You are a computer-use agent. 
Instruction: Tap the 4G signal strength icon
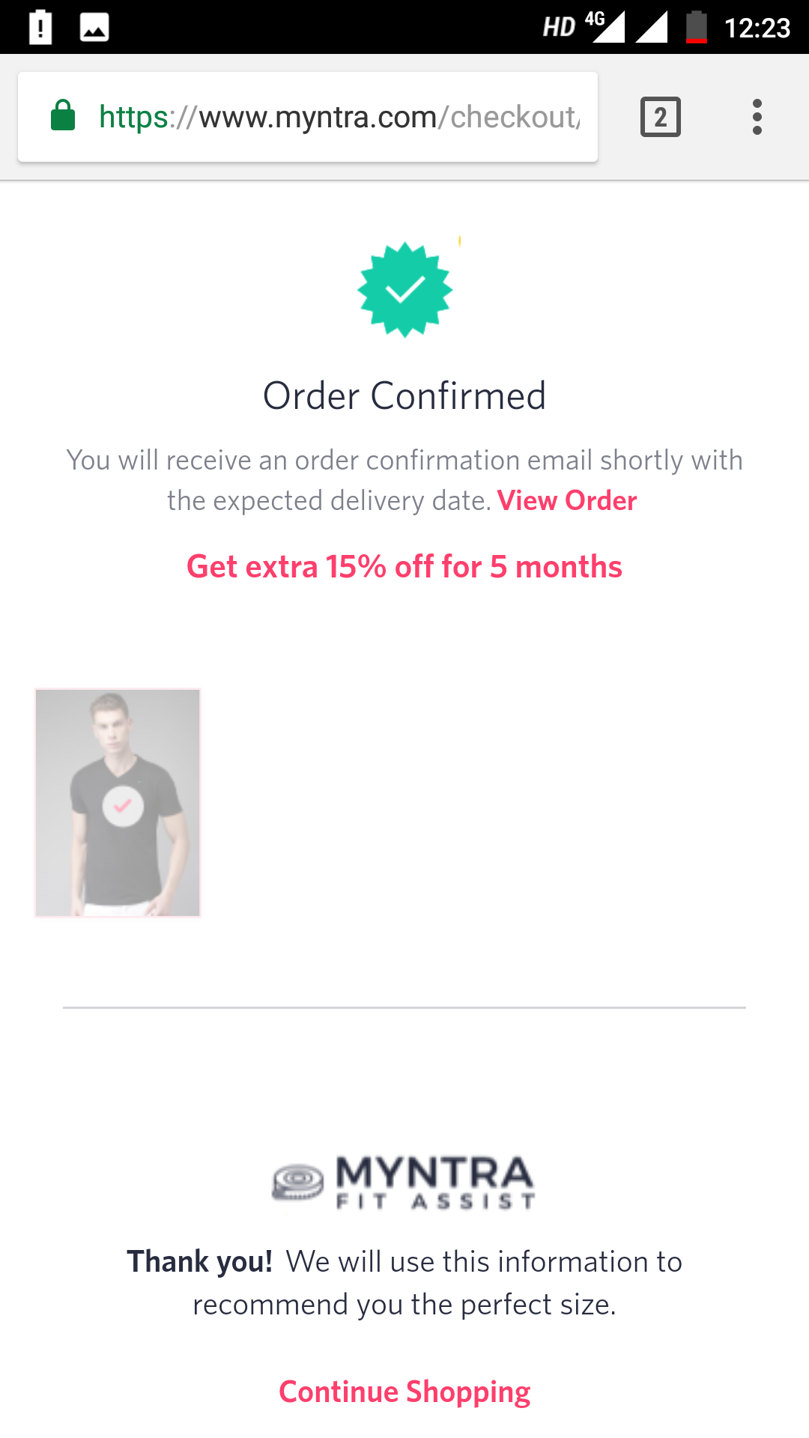pos(607,28)
